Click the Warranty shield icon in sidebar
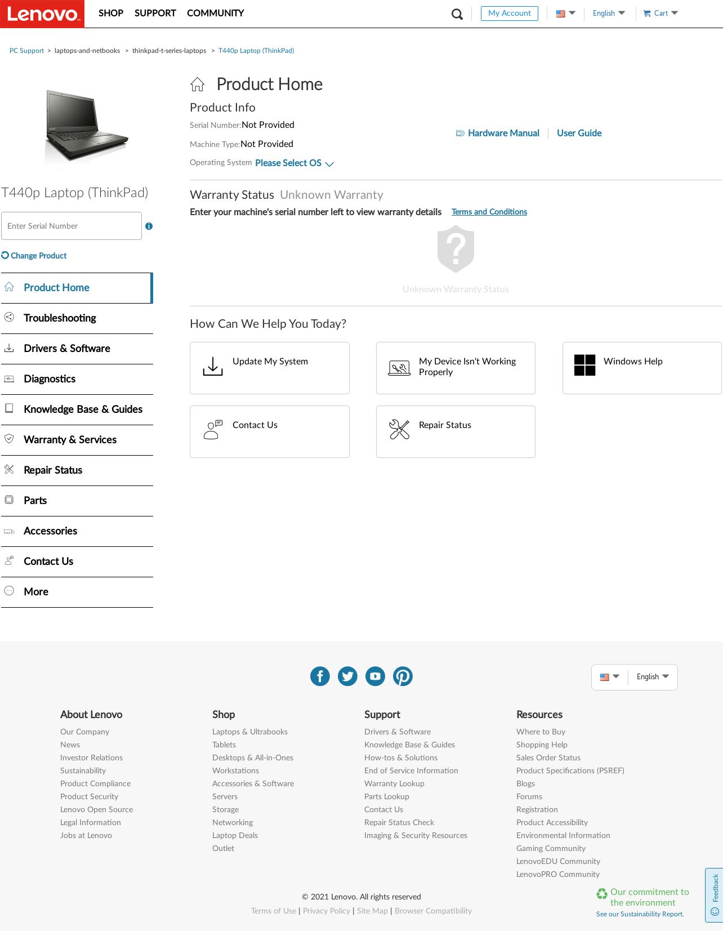The width and height of the screenshot is (723, 931). coord(9,439)
